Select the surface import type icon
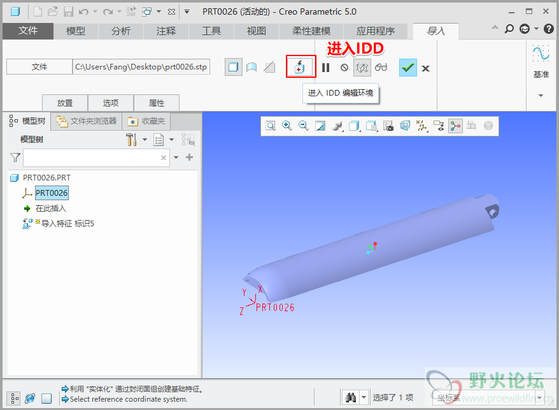Screen dimensions: 559x410 pos(251,67)
